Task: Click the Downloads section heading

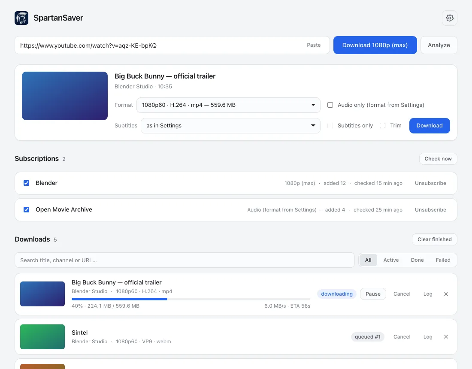Action: [x=32, y=239]
